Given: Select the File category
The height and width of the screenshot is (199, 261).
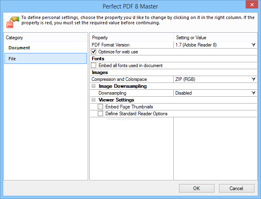Looking at the screenshot, I should coord(46,59).
